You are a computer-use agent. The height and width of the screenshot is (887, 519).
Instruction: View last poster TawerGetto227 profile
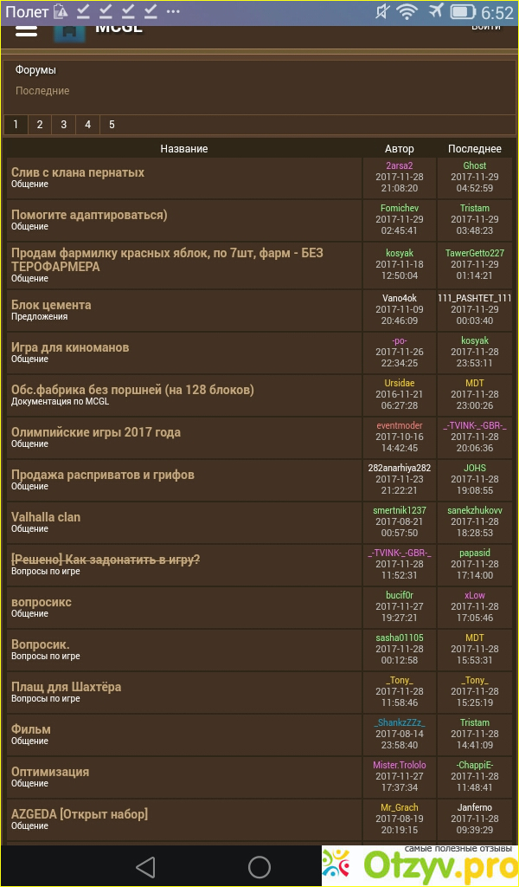point(475,253)
